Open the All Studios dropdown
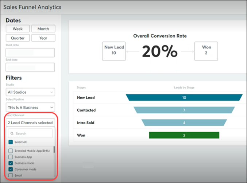The width and height of the screenshot is (247, 183). click(x=30, y=92)
